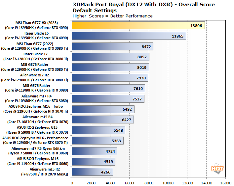Select the Alienware m17 R4 label
This screenshot has width=234, height=186.
pyautogui.click(x=37, y=98)
